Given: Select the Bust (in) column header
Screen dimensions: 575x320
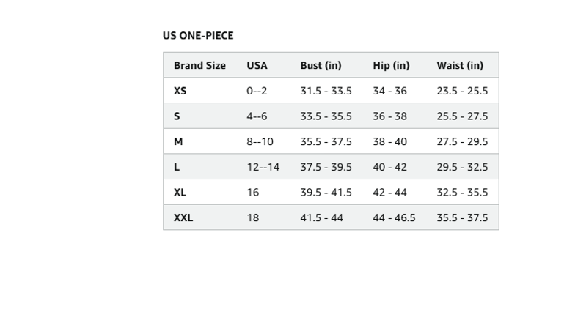Looking at the screenshot, I should coord(321,66).
